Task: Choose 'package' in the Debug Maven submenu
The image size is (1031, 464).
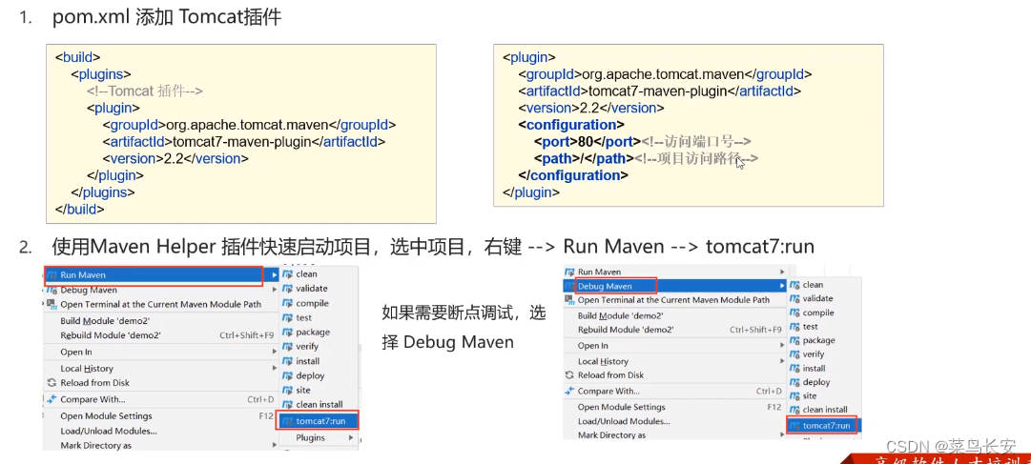Action: pyautogui.click(x=818, y=340)
